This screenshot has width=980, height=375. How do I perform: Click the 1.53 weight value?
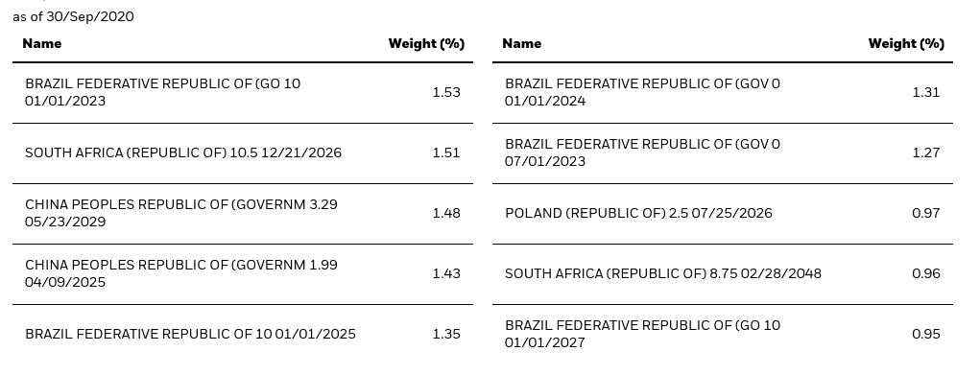point(446,92)
